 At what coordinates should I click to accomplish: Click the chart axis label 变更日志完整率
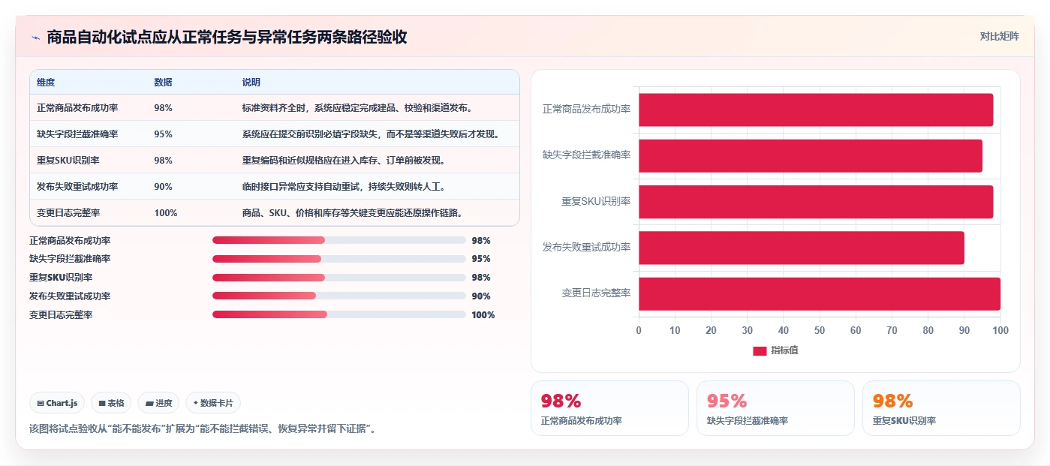pos(596,293)
